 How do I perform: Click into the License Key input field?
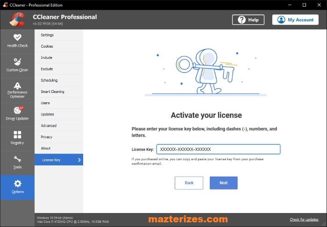pyautogui.click(x=218, y=149)
